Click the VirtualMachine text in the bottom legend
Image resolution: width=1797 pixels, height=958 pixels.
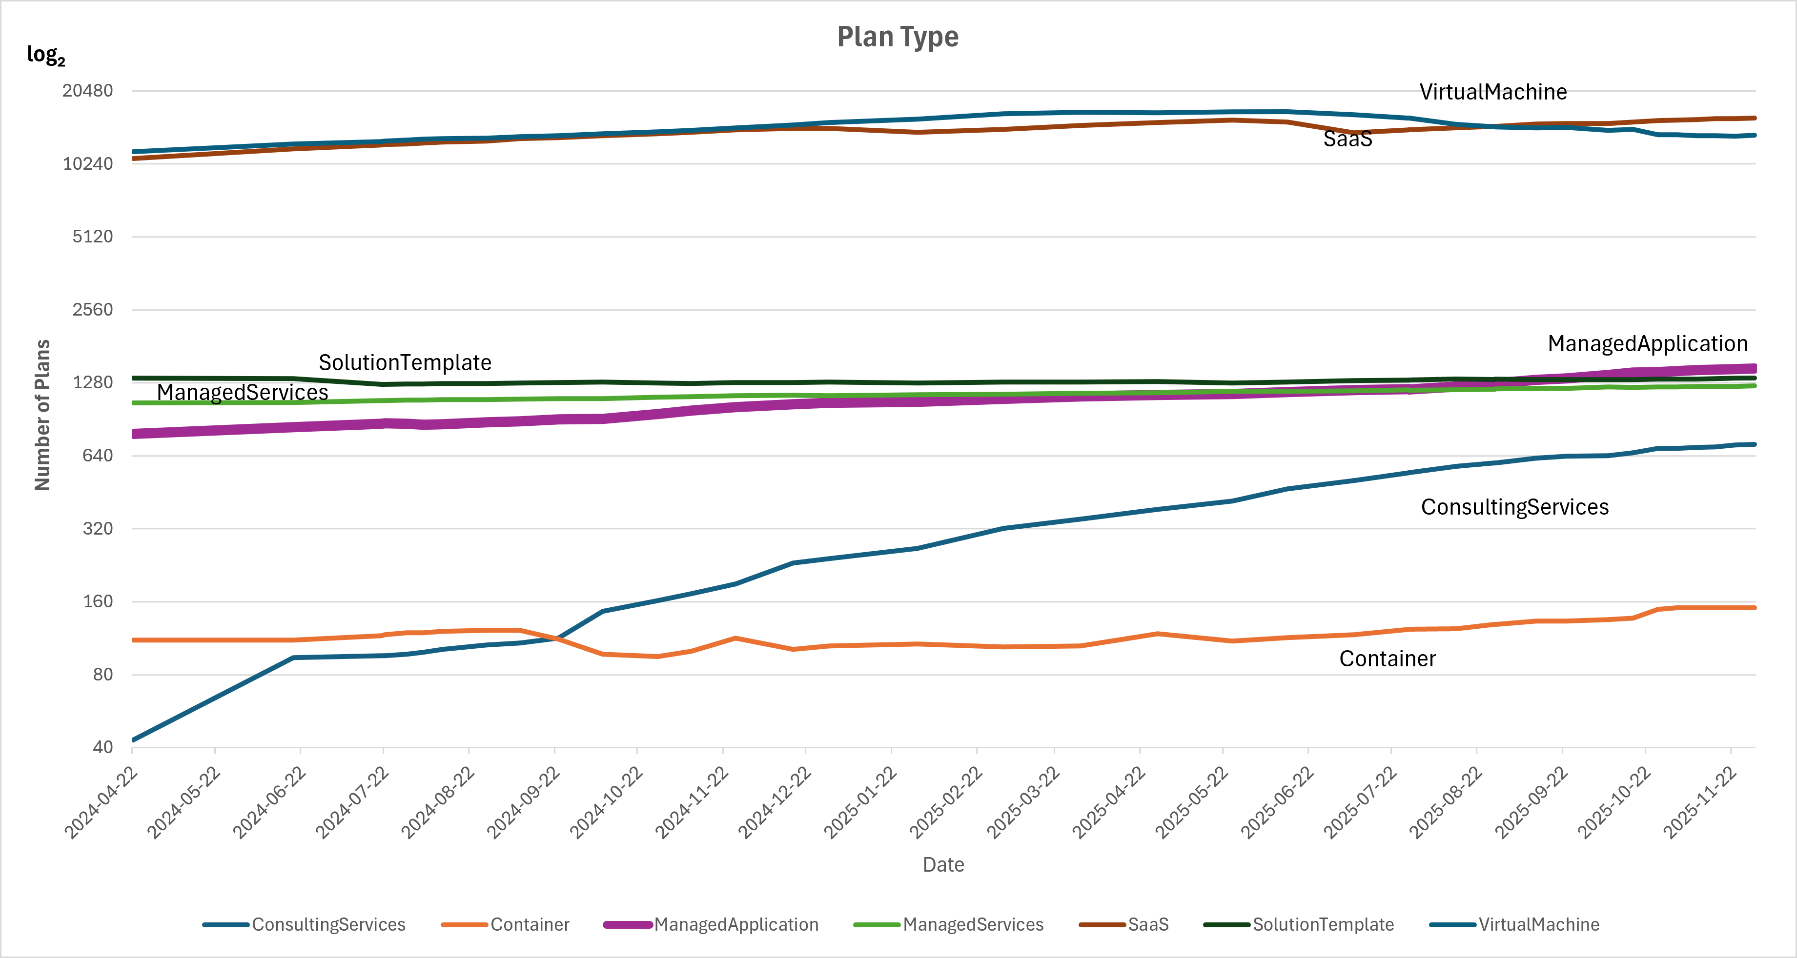(1539, 924)
